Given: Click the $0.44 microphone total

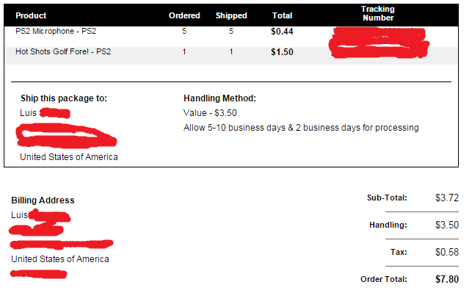Looking at the screenshot, I should (282, 32).
